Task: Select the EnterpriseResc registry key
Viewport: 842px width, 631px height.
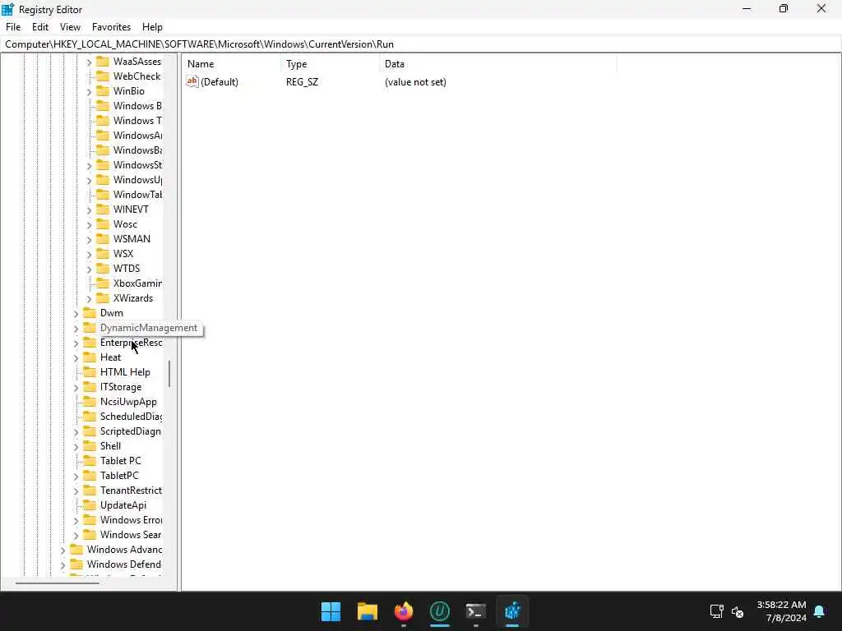Action: pyautogui.click(x=131, y=343)
